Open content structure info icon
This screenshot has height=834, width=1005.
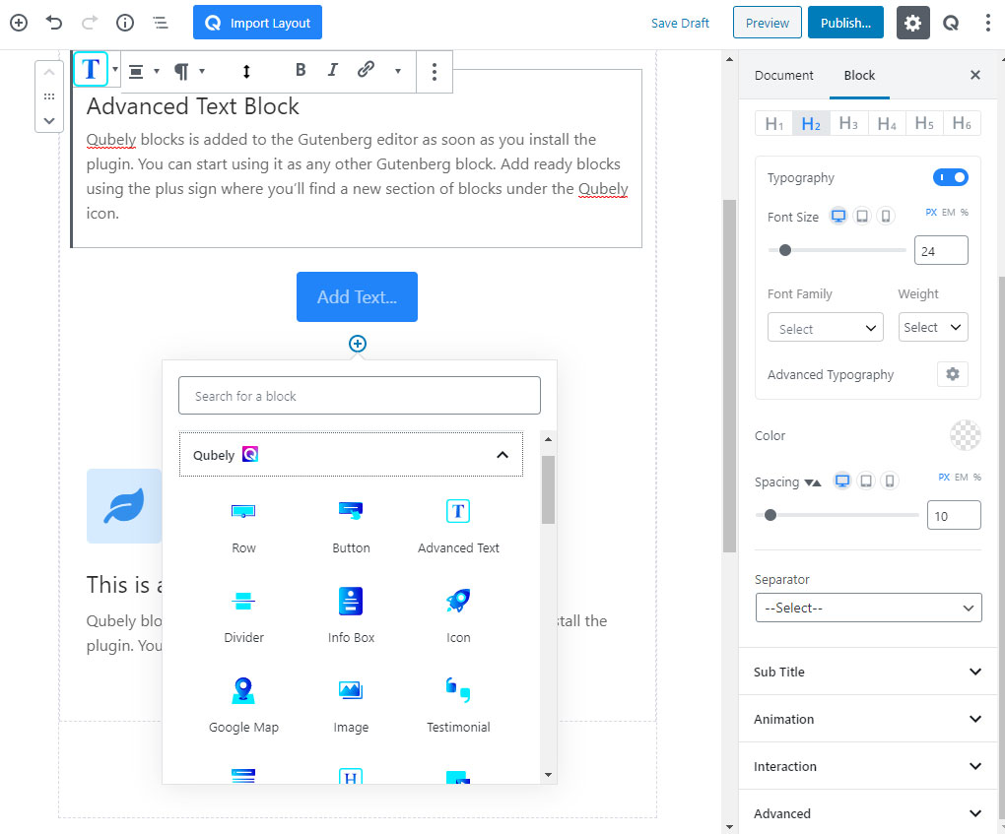pos(125,23)
